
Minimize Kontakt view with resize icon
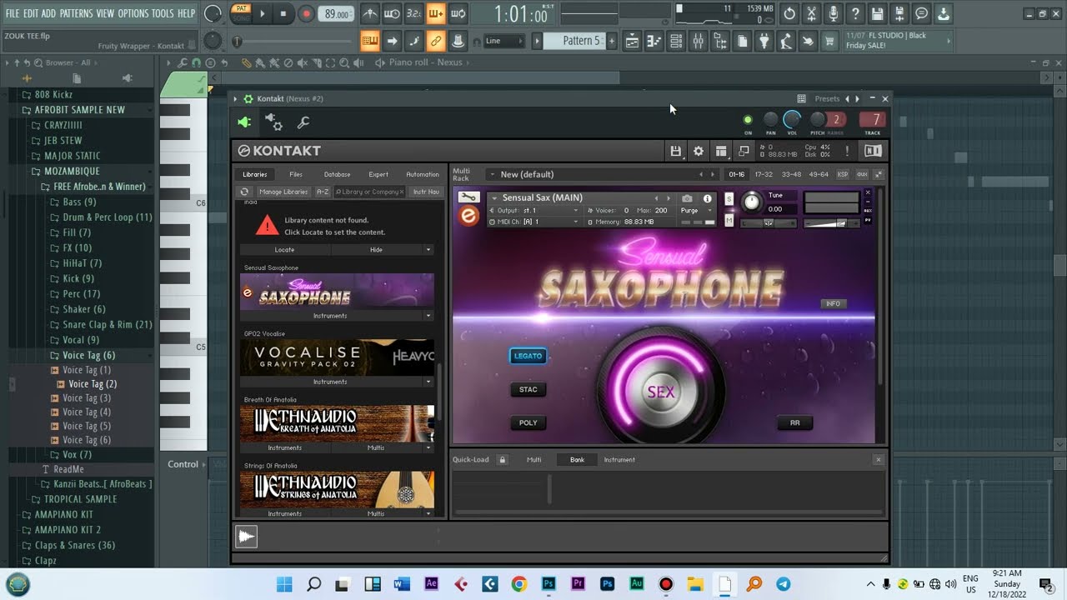[744, 151]
